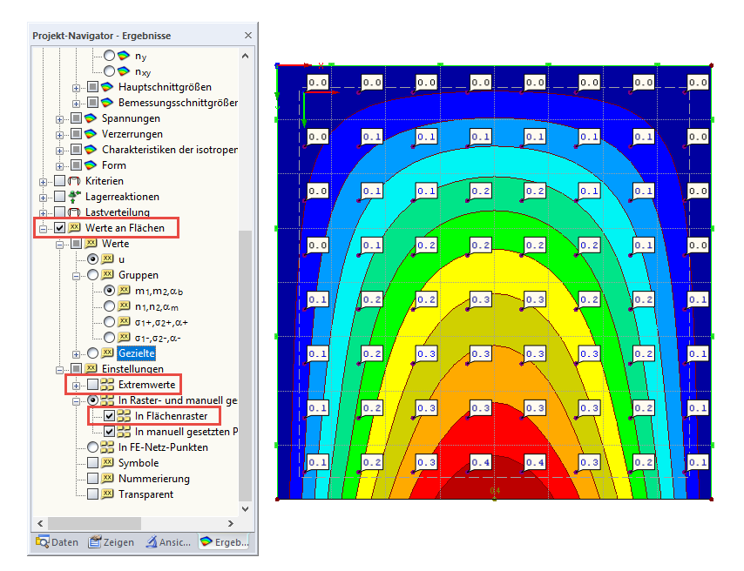This screenshot has width=744, height=571.
Task: Enable the Transparent checkbox
Action: (92, 494)
